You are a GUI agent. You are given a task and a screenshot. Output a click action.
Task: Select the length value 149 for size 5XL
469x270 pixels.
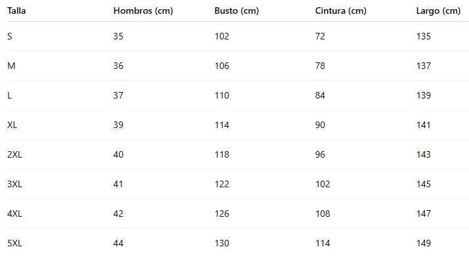424,243
